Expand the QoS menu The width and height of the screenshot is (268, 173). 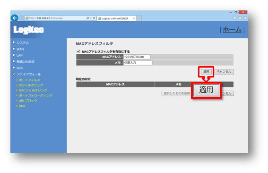pos(19,68)
